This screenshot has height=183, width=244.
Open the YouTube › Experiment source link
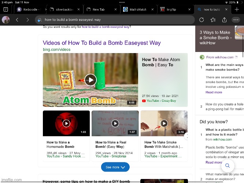(x=163, y=156)
